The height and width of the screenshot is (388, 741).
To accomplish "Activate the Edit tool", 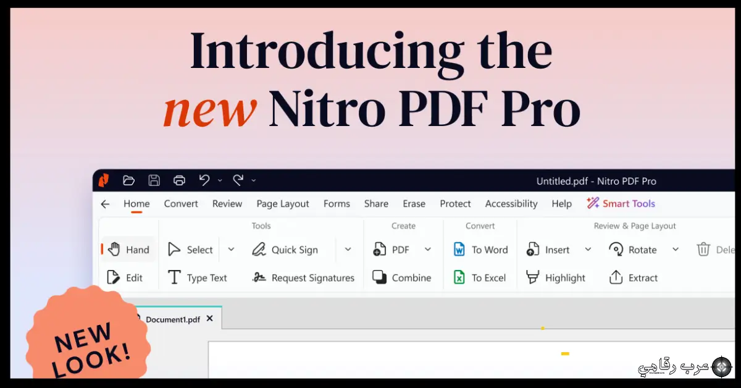I will (125, 277).
